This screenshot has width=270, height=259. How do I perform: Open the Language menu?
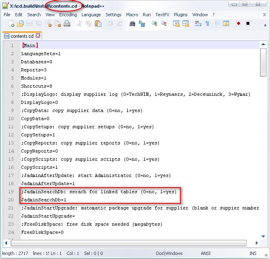pyautogui.click(x=91, y=15)
